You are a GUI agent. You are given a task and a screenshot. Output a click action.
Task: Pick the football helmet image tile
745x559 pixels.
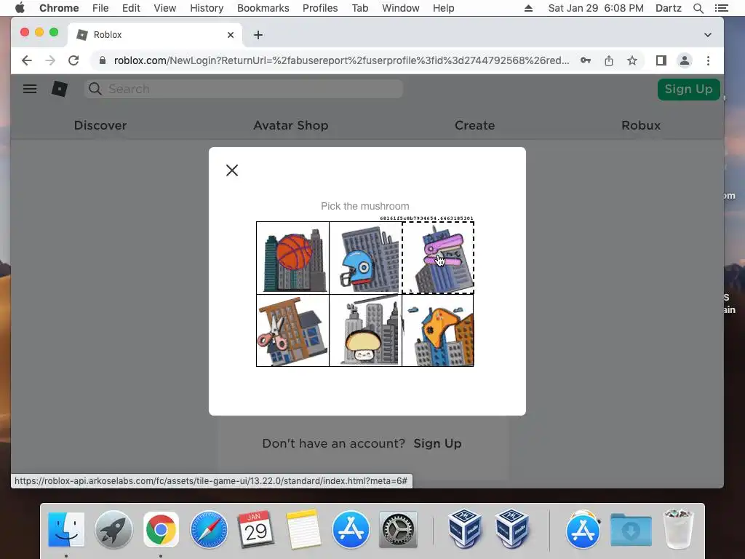(x=365, y=258)
